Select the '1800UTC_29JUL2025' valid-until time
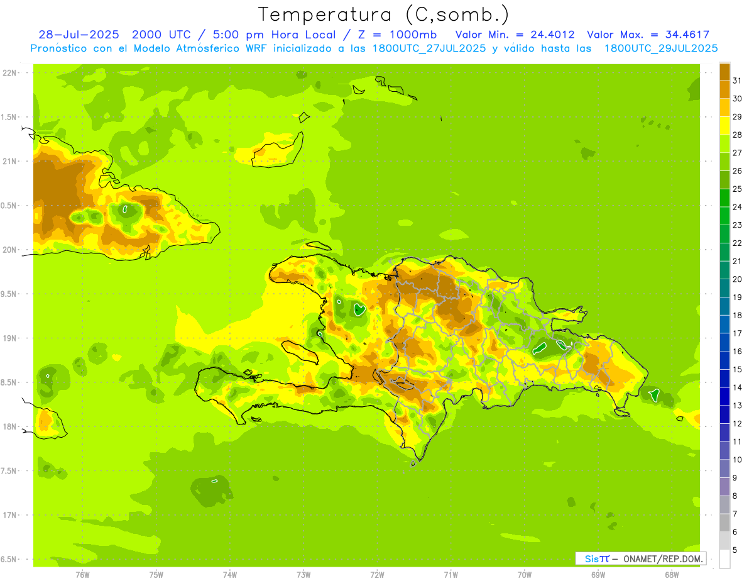 coord(661,48)
